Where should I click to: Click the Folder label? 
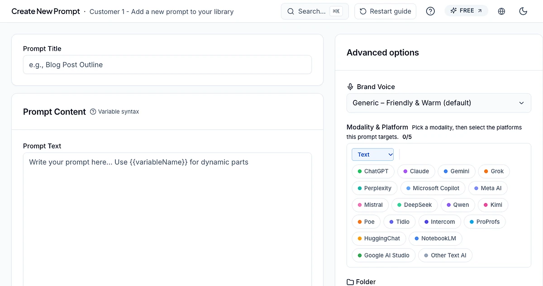(x=366, y=282)
